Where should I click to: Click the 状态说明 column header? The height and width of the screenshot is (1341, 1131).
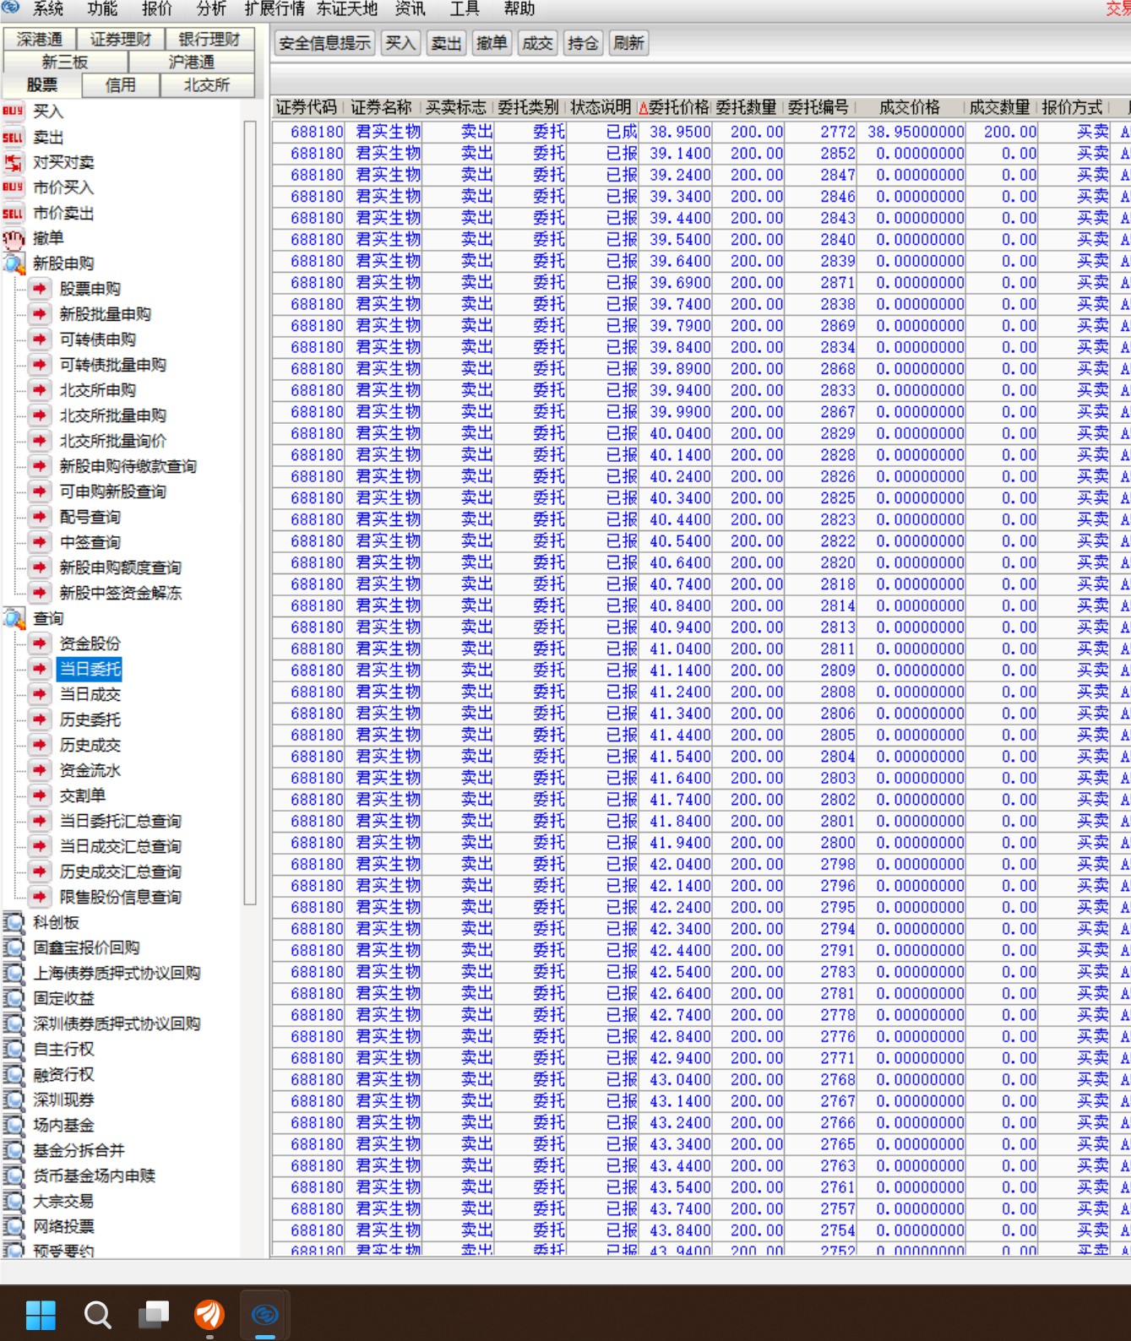point(601,107)
